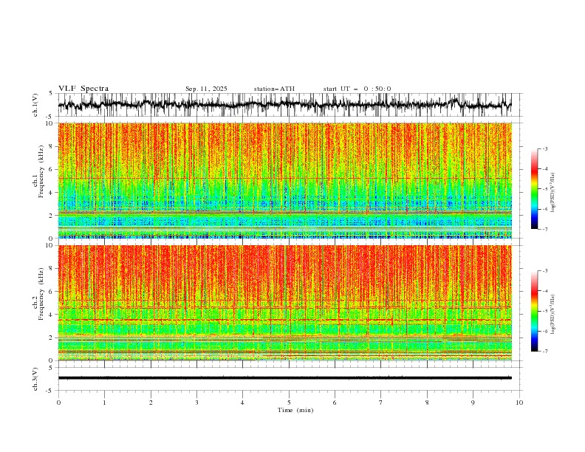Click inside the ch.2 spectrogram panel
Image resolution: width=585 pixels, height=452 pixels.
click(x=284, y=303)
